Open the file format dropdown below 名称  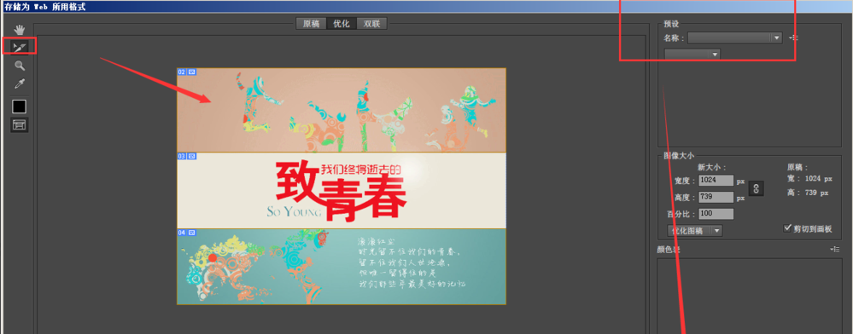click(692, 55)
